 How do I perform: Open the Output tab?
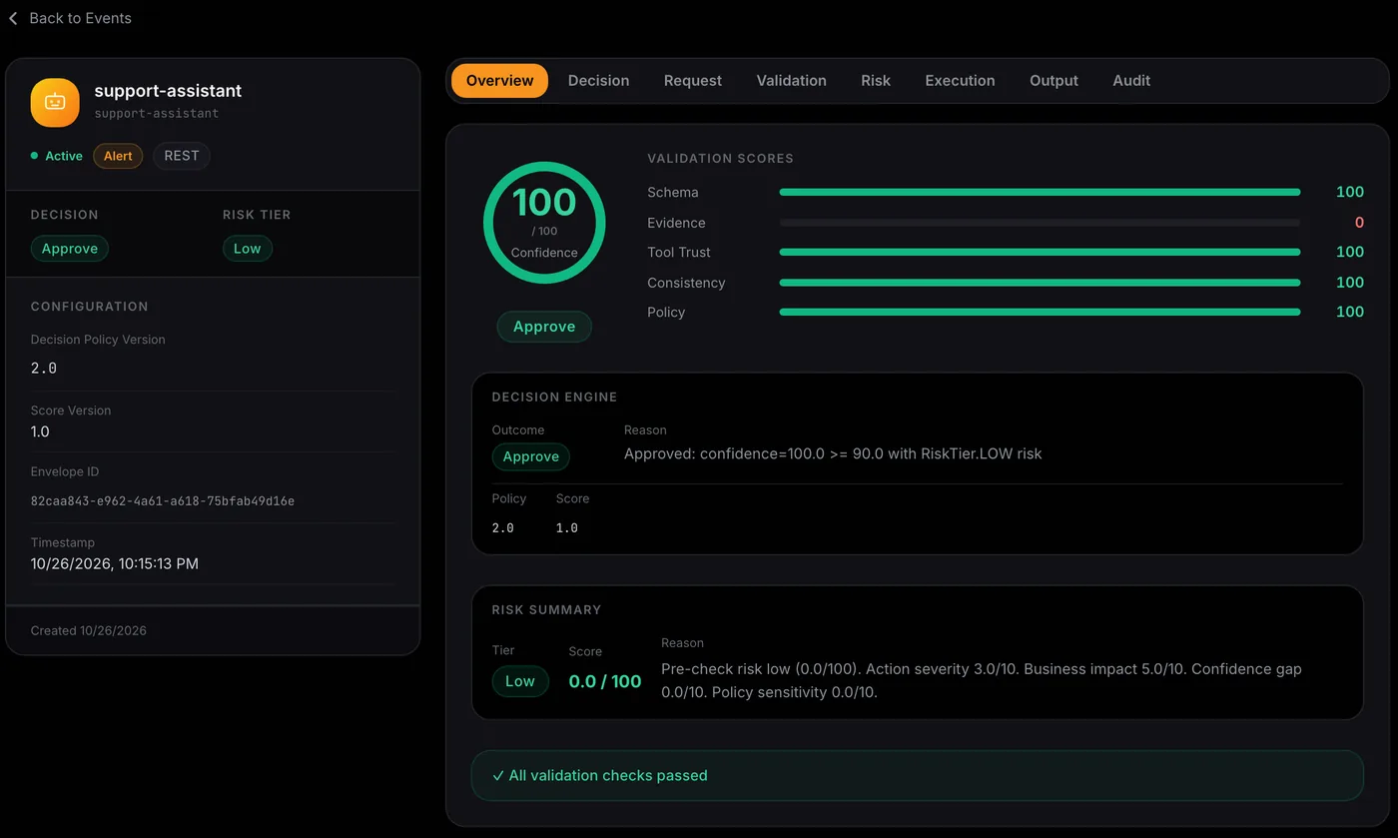coord(1053,81)
